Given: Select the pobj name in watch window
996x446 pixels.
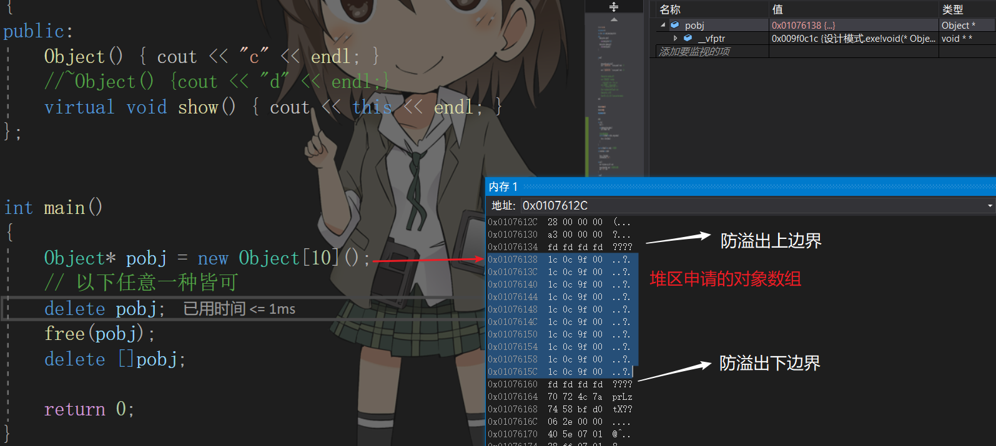Looking at the screenshot, I should 694,26.
